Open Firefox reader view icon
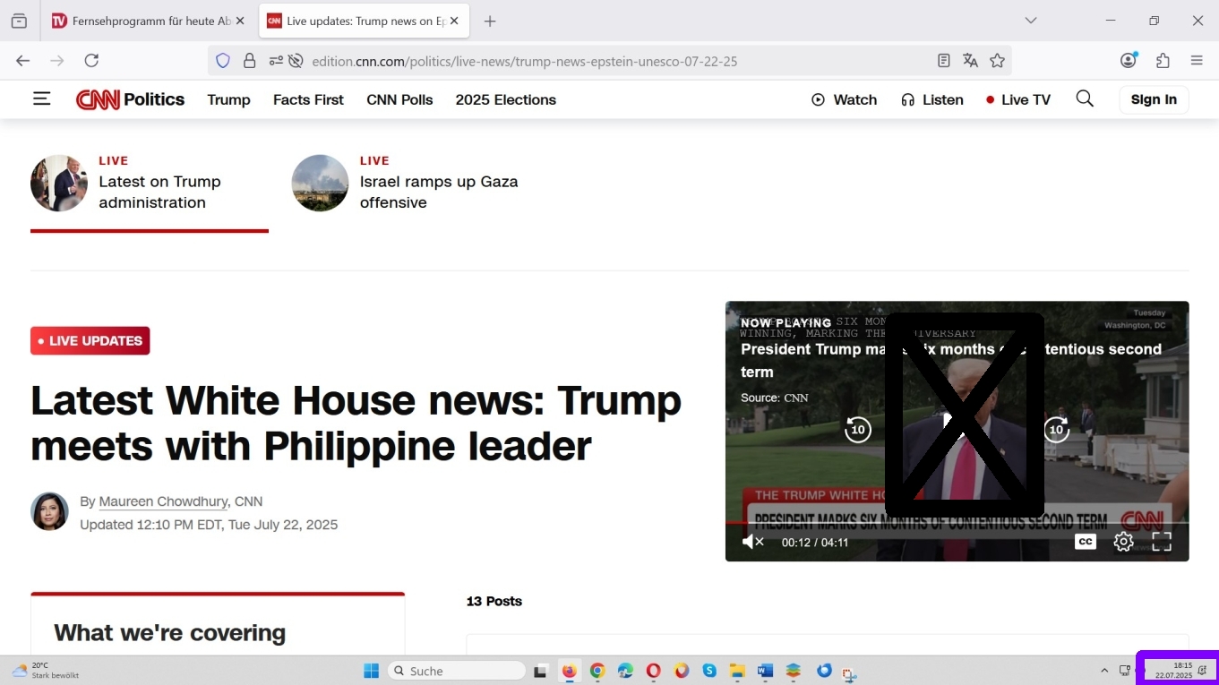This screenshot has height=685, width=1219. (x=943, y=61)
